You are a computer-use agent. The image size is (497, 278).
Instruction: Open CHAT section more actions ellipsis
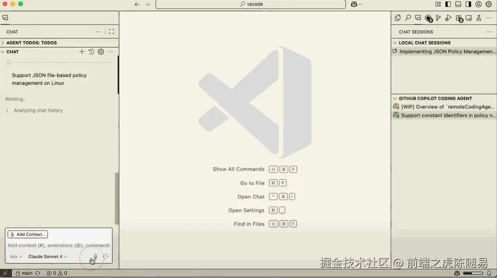point(110,51)
